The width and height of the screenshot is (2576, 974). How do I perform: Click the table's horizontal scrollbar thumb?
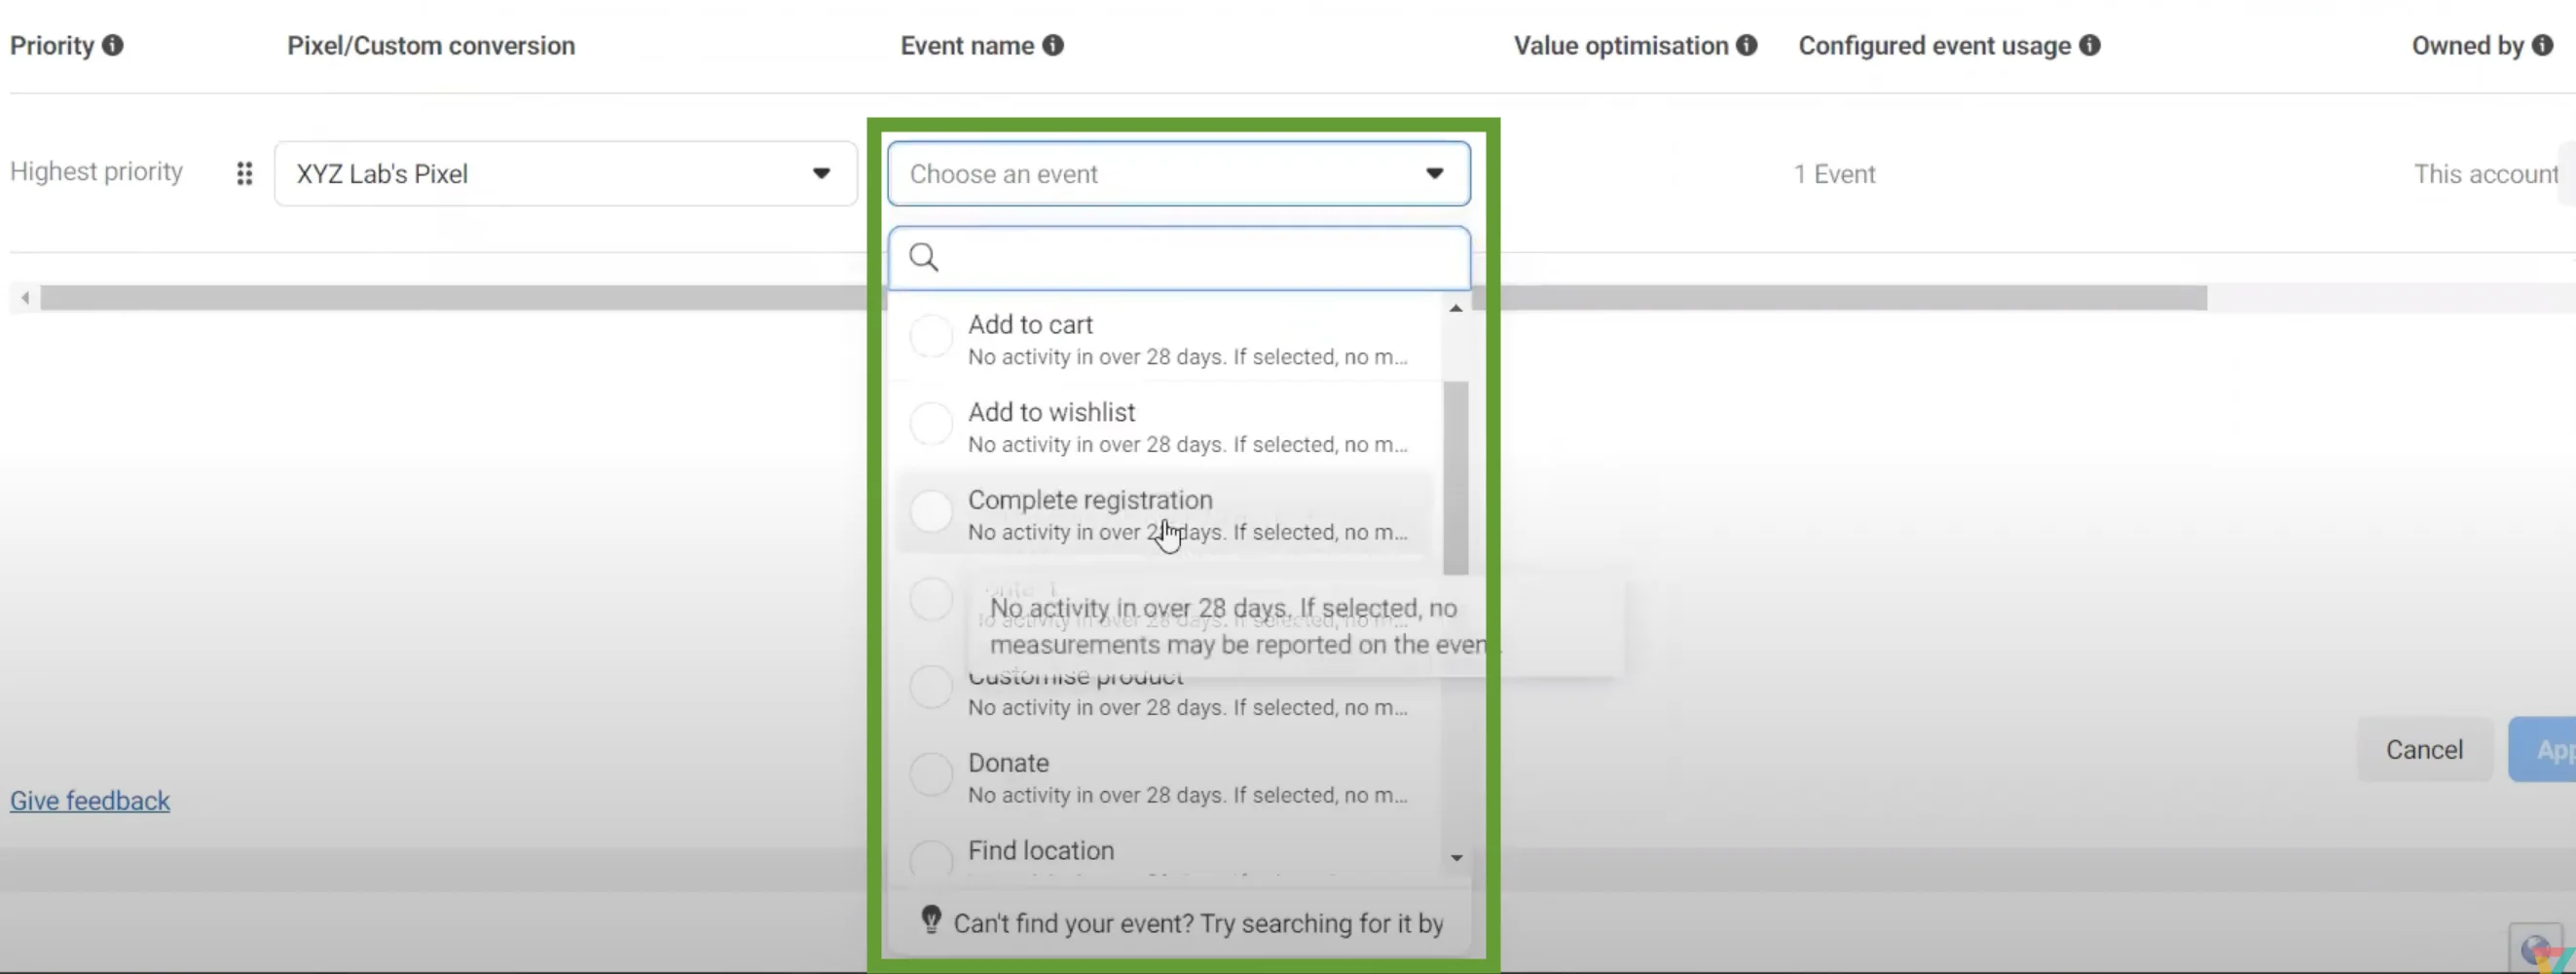point(1123,298)
